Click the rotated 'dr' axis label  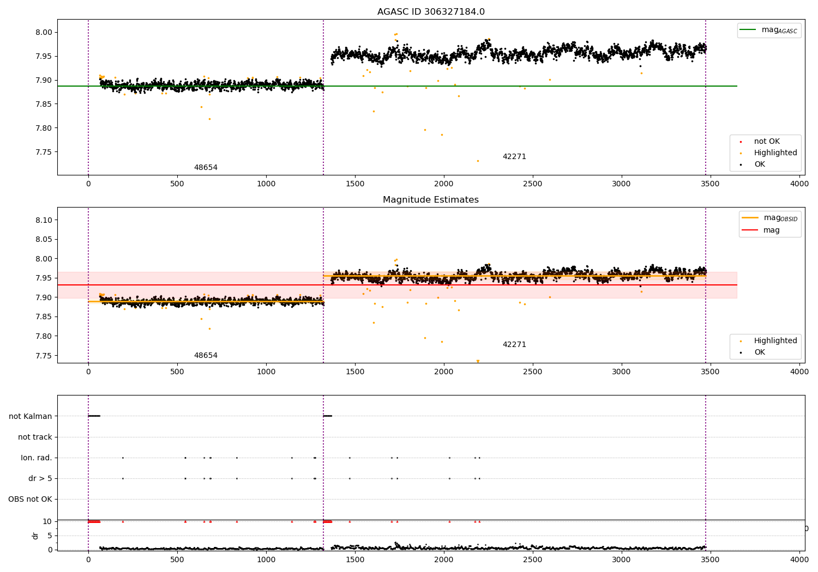pos(35,536)
